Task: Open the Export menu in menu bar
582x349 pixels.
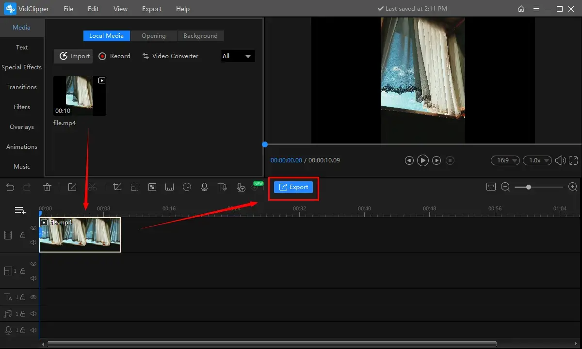Action: pyautogui.click(x=152, y=9)
